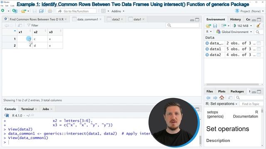Screen dimensions: 266x149
Task: Sort by the x2 column header
Action: click(40, 32)
